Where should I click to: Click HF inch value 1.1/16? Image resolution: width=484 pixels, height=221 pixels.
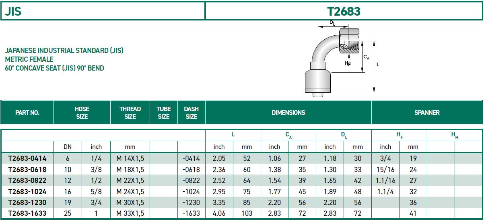pos(385,180)
